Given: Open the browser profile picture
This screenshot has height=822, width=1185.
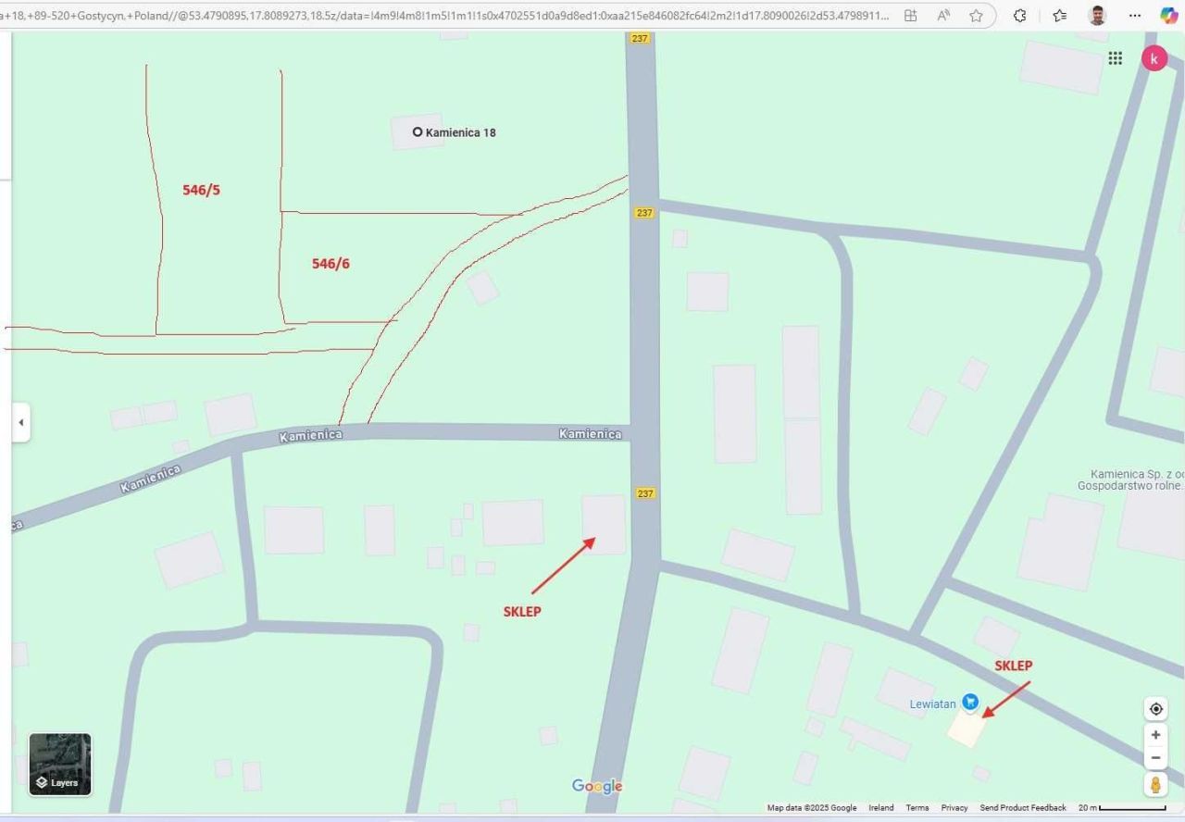Looking at the screenshot, I should pos(1097,16).
